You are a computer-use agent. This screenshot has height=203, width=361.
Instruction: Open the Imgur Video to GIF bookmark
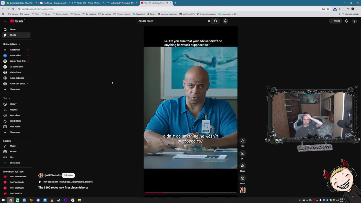click(228, 14)
